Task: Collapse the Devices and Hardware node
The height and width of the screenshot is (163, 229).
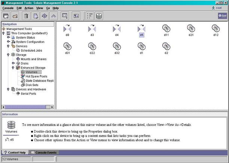Action: tap(8, 89)
